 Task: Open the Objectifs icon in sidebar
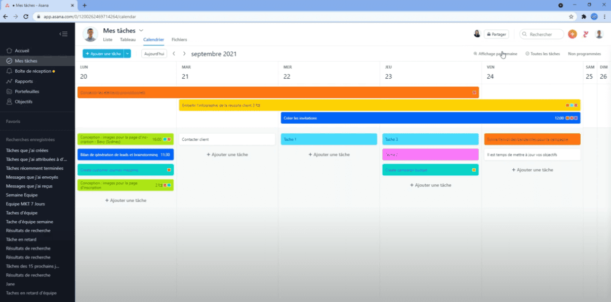tap(9, 102)
